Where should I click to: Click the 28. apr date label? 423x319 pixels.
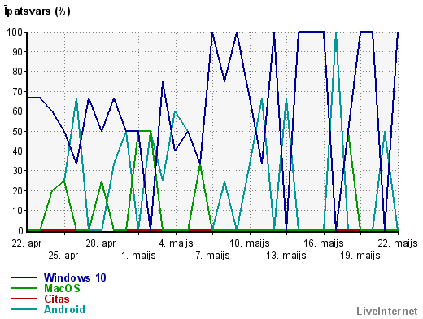click(101, 243)
